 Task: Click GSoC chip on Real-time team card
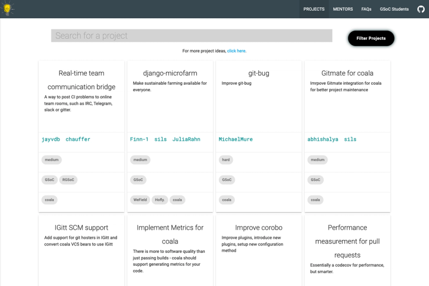click(x=49, y=180)
